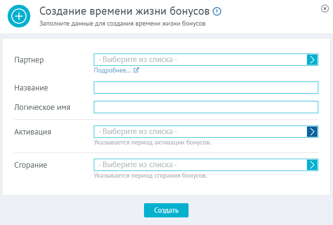Click the external link icon next to Подробнее
This screenshot has width=333, height=225.
coord(136,70)
